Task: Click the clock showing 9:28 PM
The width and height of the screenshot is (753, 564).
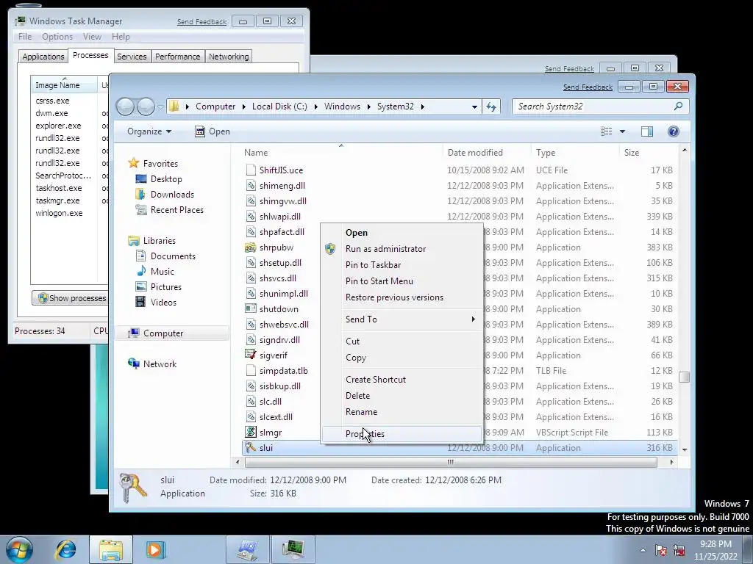Action: [x=715, y=544]
